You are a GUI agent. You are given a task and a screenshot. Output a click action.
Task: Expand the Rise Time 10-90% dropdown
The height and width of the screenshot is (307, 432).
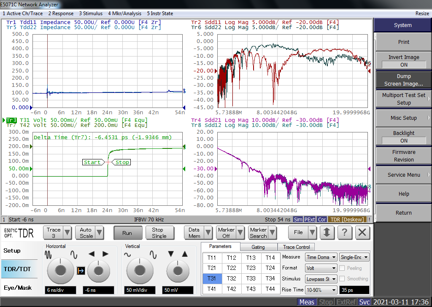pyautogui.click(x=321, y=290)
